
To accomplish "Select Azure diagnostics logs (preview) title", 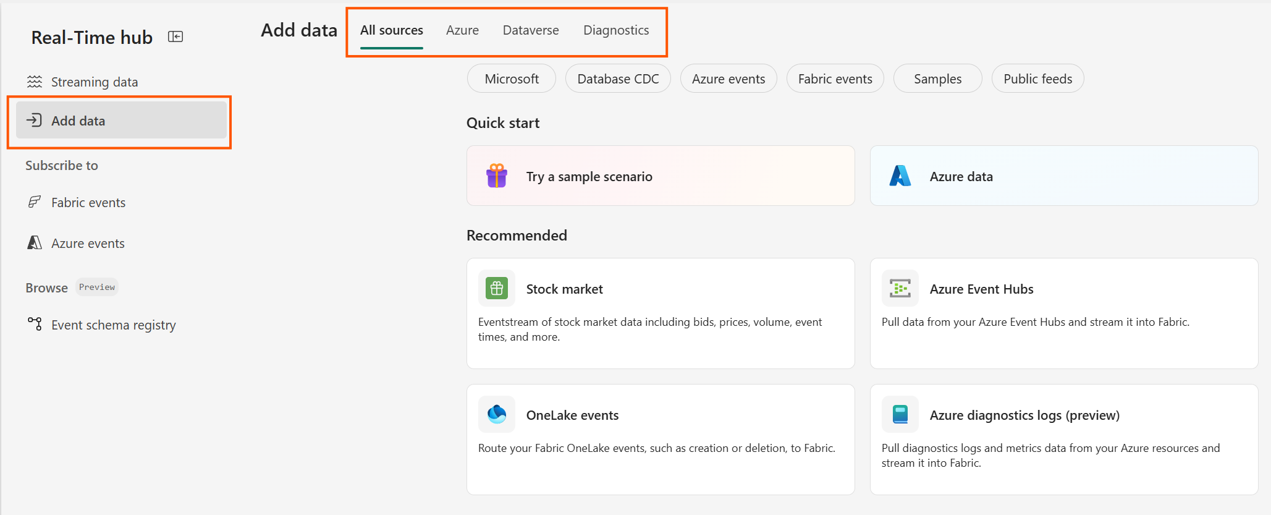I will point(1024,415).
